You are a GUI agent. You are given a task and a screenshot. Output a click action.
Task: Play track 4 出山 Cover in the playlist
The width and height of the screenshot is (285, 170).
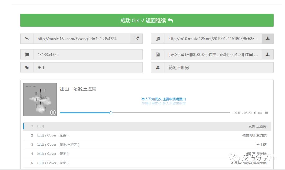click(x=147, y=154)
